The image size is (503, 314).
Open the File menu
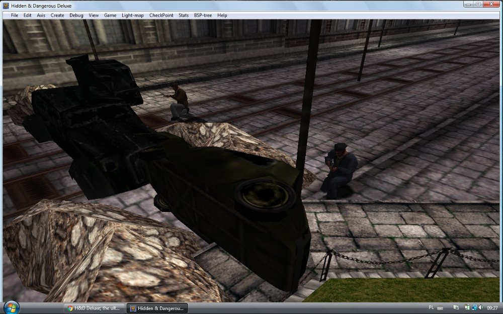[x=14, y=15]
